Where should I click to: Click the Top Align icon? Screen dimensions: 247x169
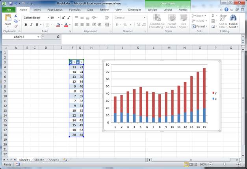tap(76, 17)
